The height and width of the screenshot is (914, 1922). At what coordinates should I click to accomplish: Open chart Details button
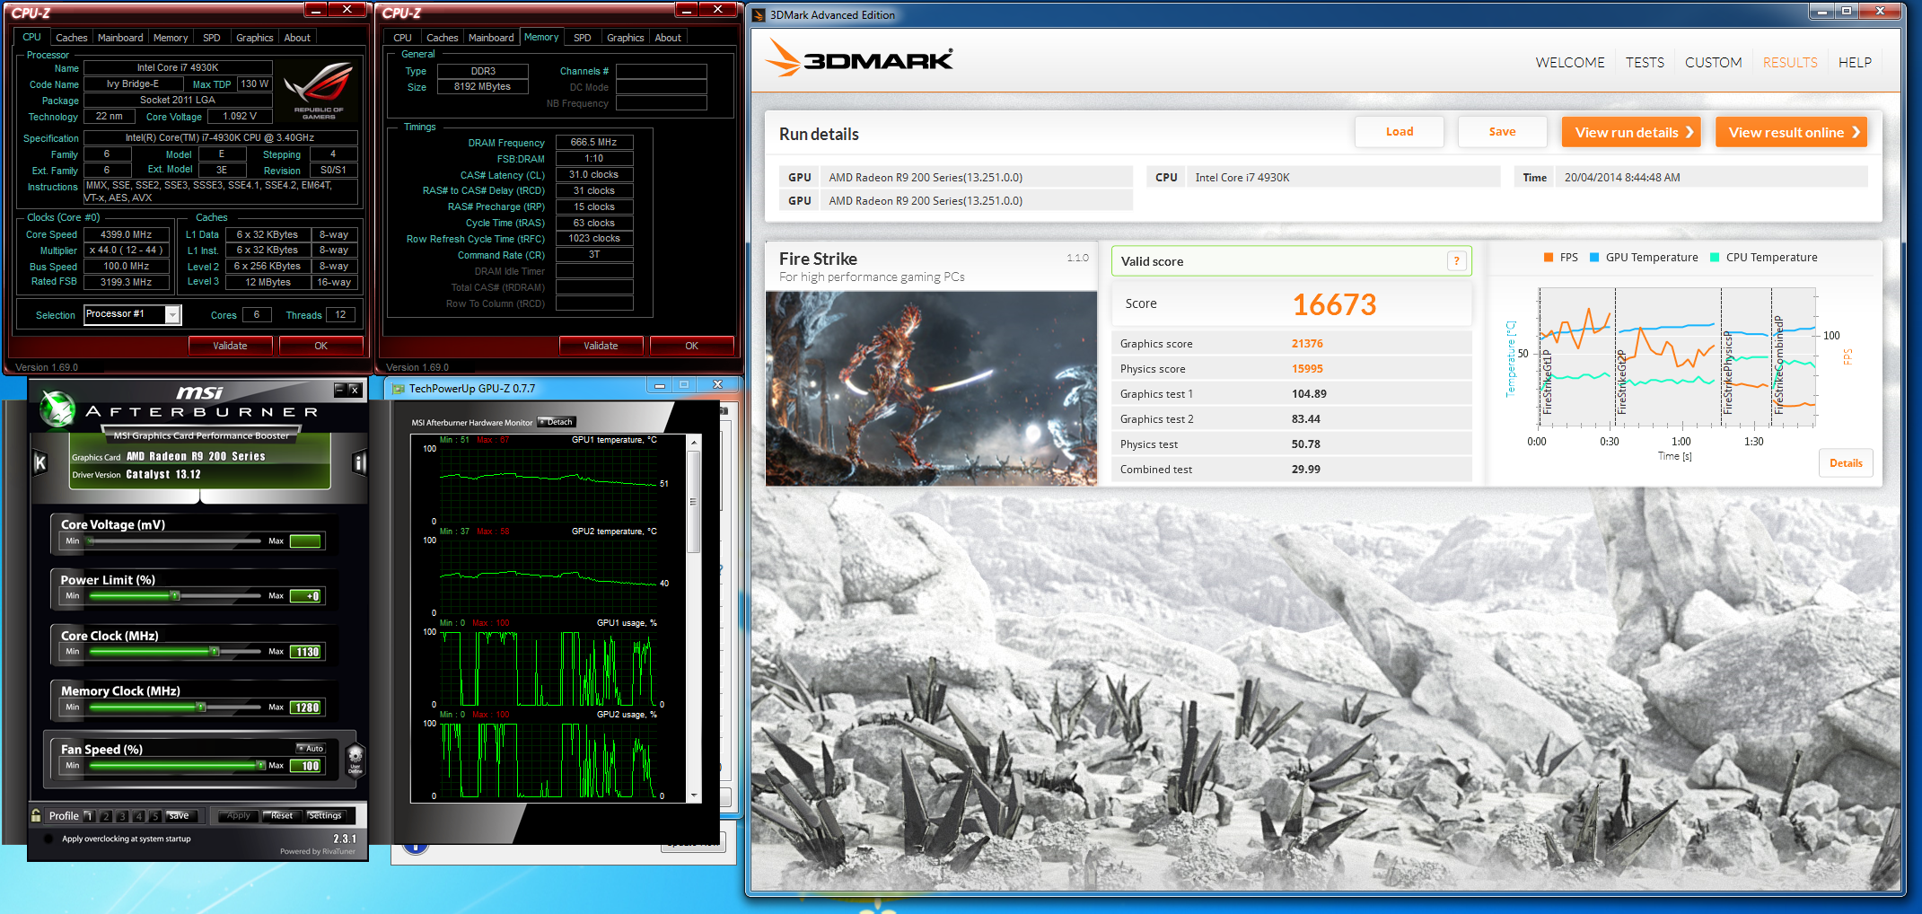click(1846, 463)
